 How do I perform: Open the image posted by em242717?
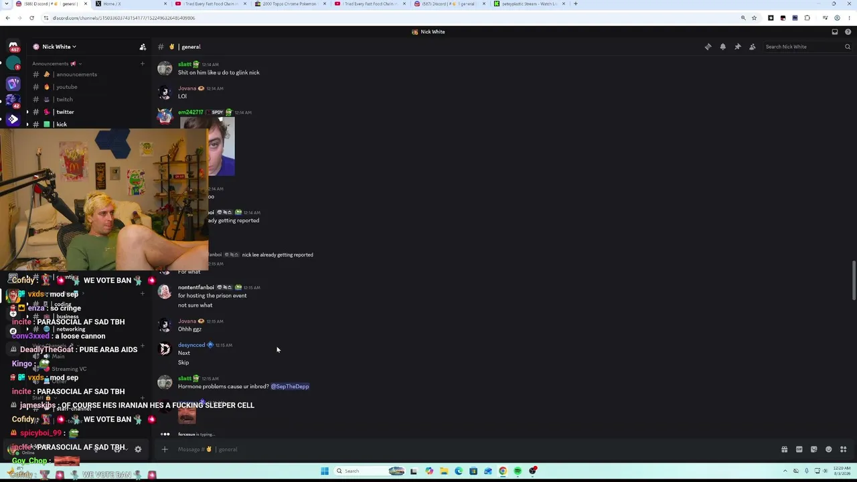coord(221,147)
